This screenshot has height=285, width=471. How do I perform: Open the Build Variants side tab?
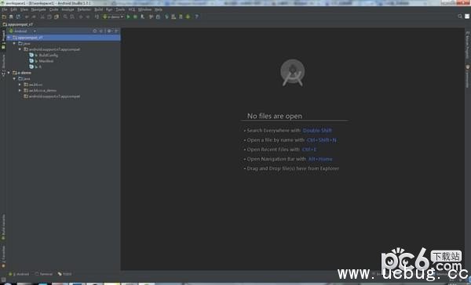pyautogui.click(x=3, y=226)
